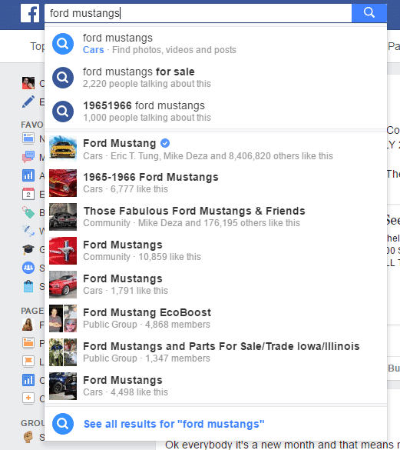Screen dimensions: 400x450
Task: Click the Ford Mustang yellow car thumbnail
Action: point(63,149)
